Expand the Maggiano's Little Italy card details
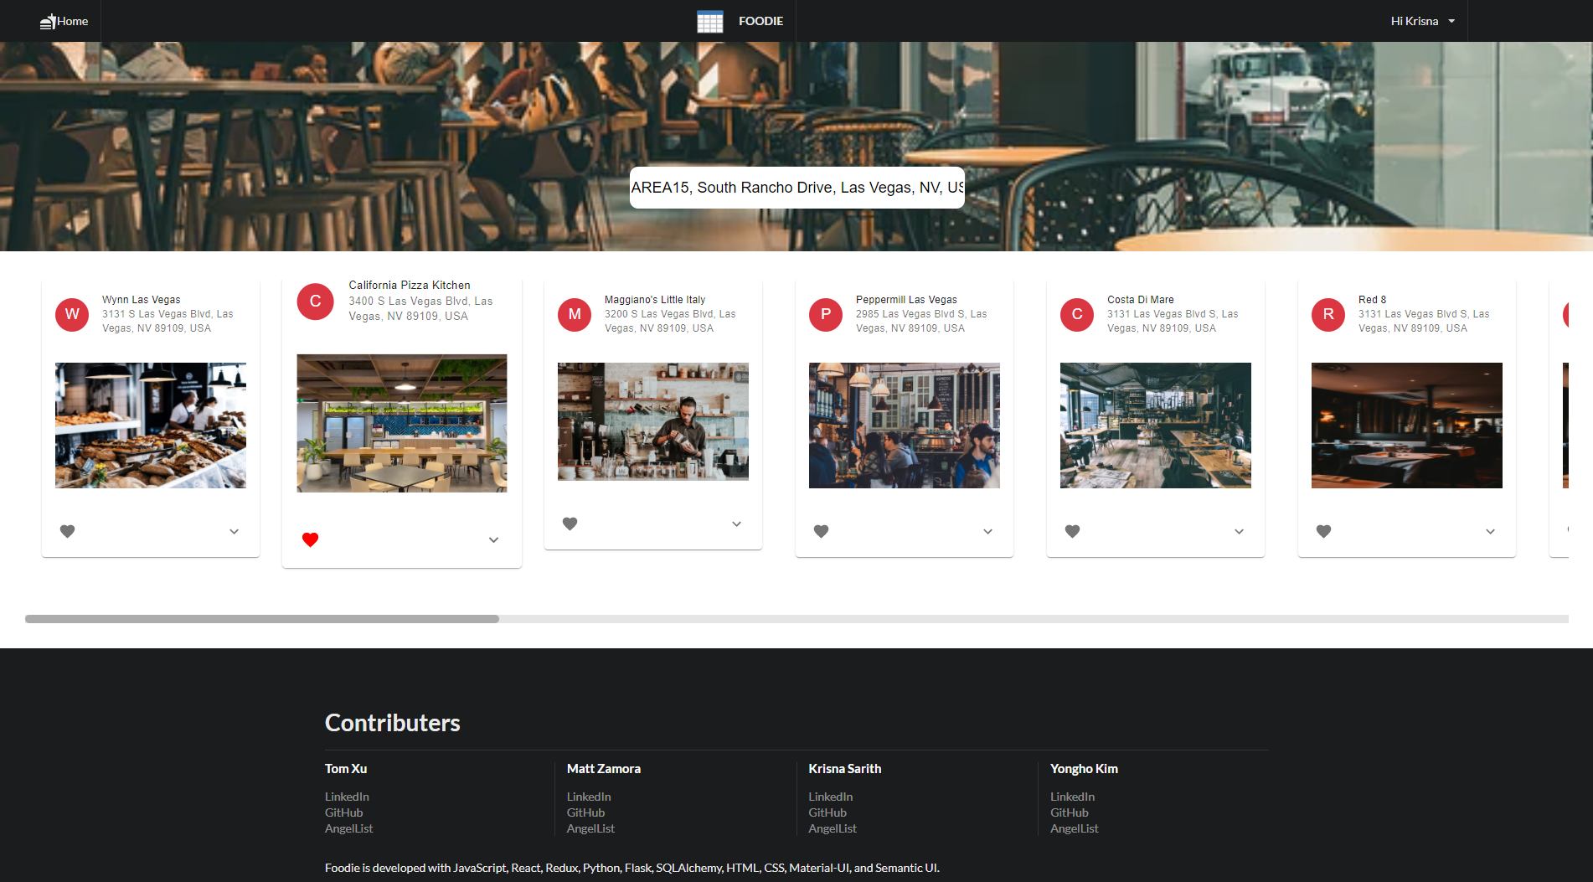Image resolution: width=1593 pixels, height=882 pixels. [736, 524]
